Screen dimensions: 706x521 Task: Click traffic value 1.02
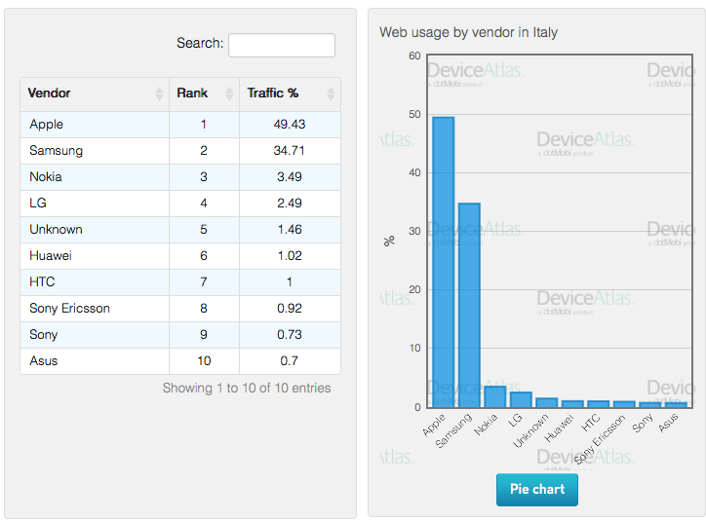point(290,256)
